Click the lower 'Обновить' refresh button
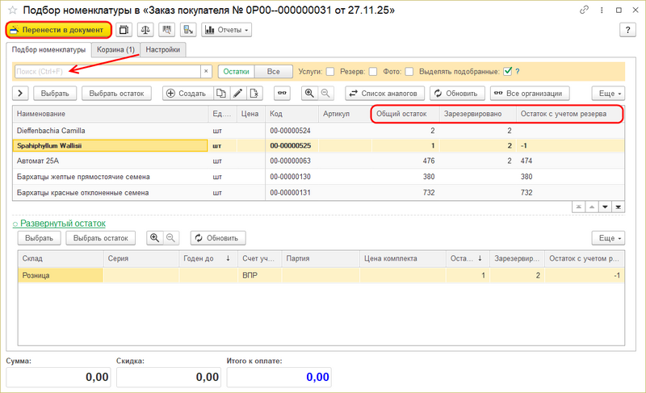This screenshot has width=646, height=393. click(218, 238)
